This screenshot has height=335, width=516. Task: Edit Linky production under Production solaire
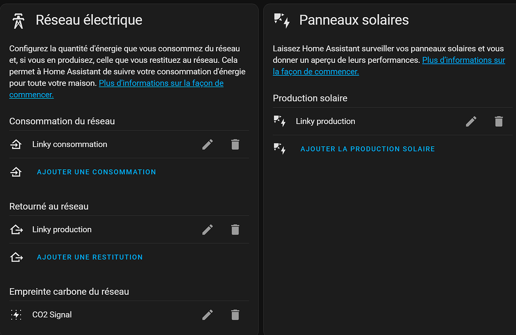pos(471,122)
